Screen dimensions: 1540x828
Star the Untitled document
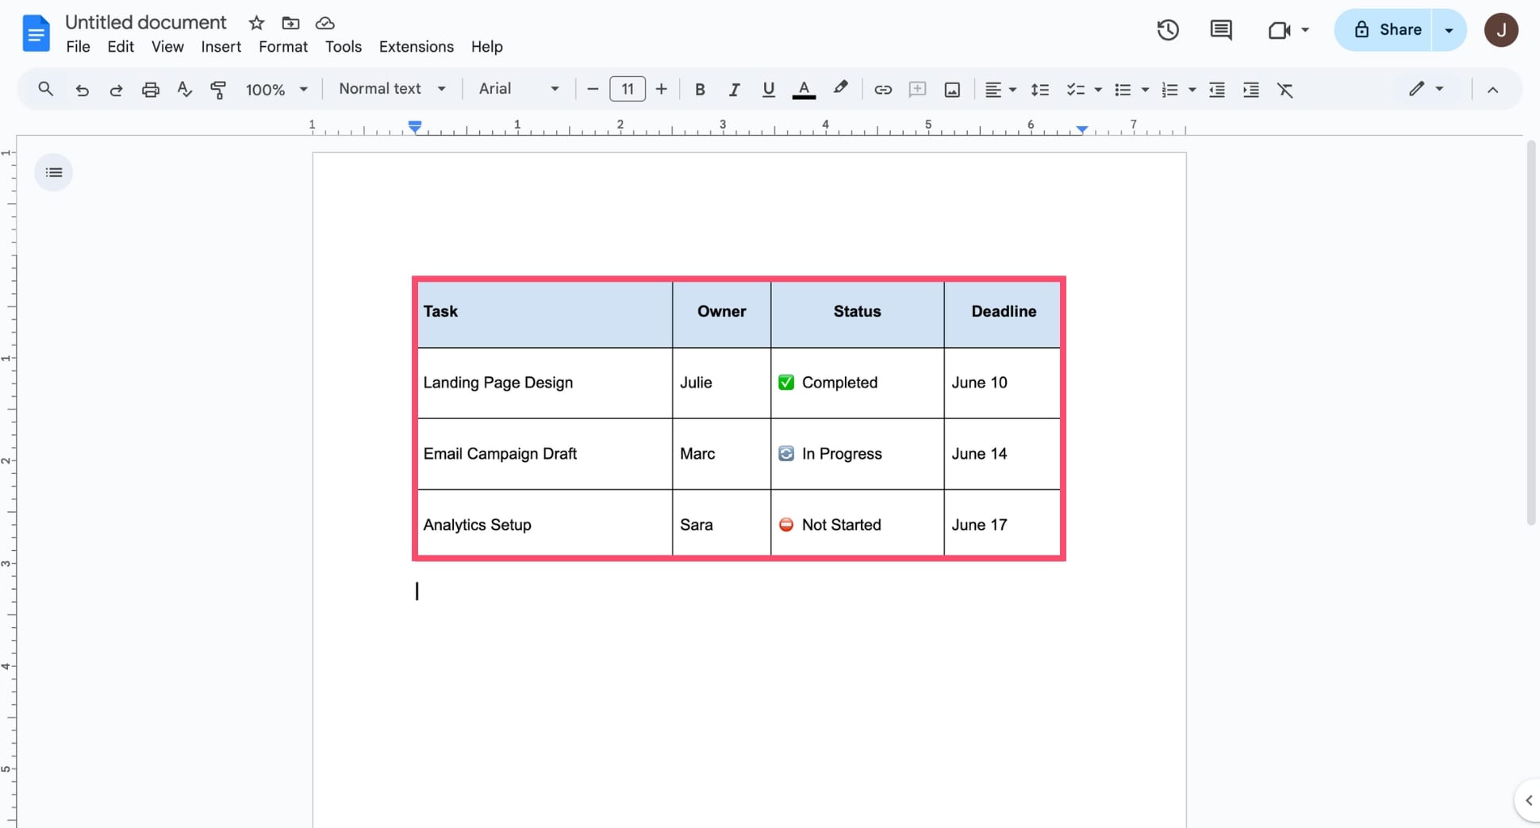tap(256, 23)
